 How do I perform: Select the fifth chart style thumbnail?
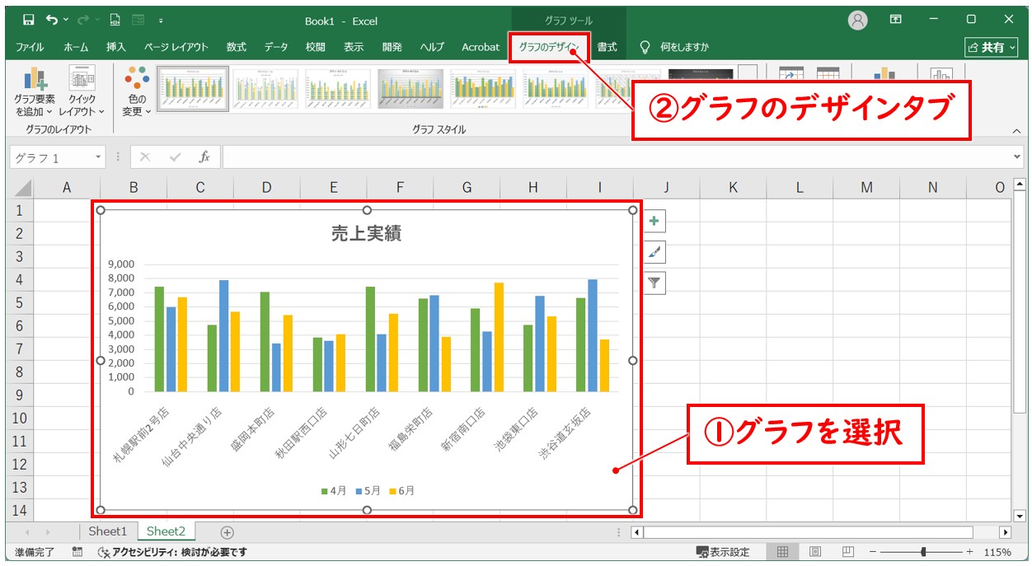(483, 88)
